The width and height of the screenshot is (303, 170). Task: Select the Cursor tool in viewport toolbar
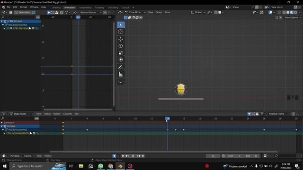(121, 32)
